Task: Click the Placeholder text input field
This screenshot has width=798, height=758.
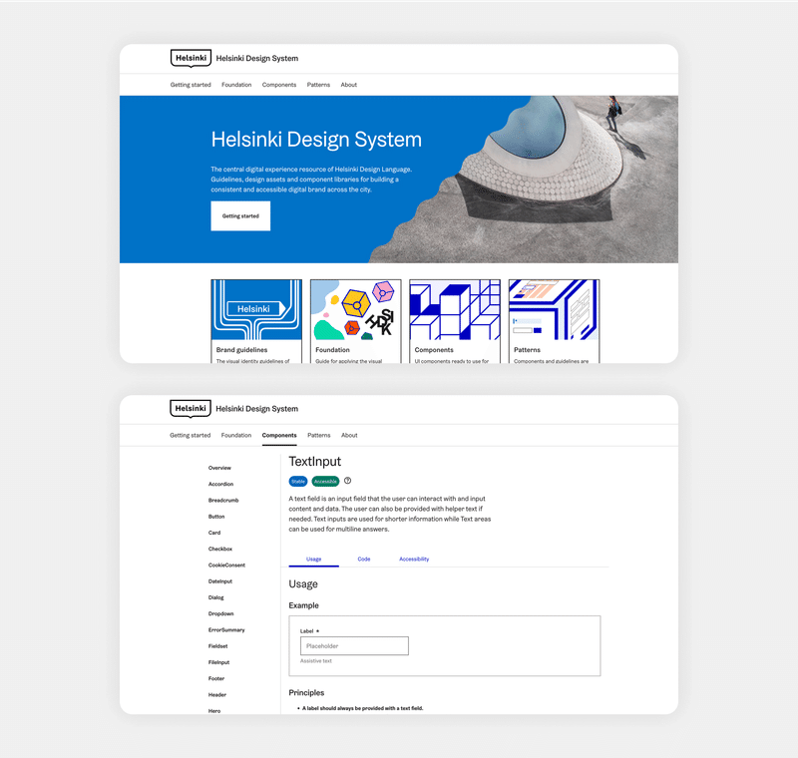Action: [x=354, y=646]
